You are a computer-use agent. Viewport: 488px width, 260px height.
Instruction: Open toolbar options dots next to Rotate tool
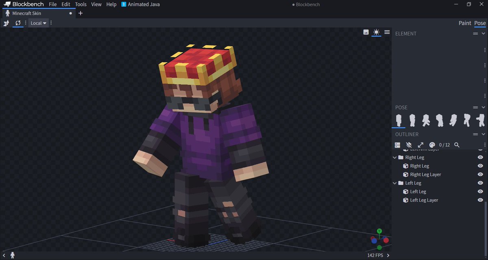[x=26, y=23]
